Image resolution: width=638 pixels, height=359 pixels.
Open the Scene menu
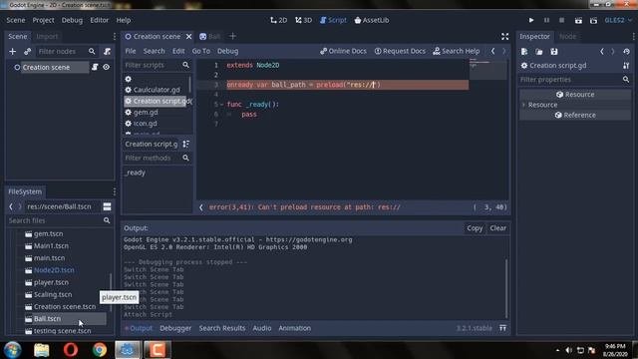pyautogui.click(x=16, y=20)
